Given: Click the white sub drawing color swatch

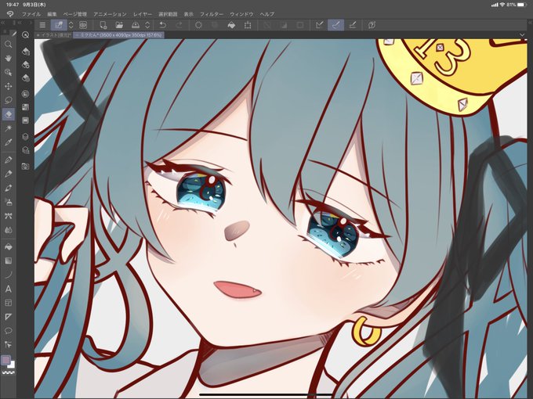Looking at the screenshot, I should 13,365.
